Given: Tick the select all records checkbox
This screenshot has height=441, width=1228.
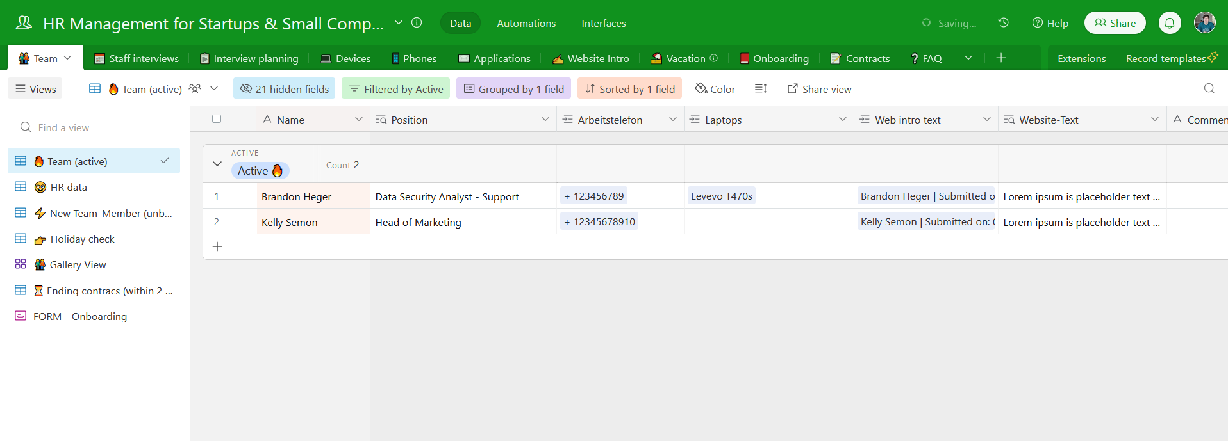Looking at the screenshot, I should tap(217, 119).
